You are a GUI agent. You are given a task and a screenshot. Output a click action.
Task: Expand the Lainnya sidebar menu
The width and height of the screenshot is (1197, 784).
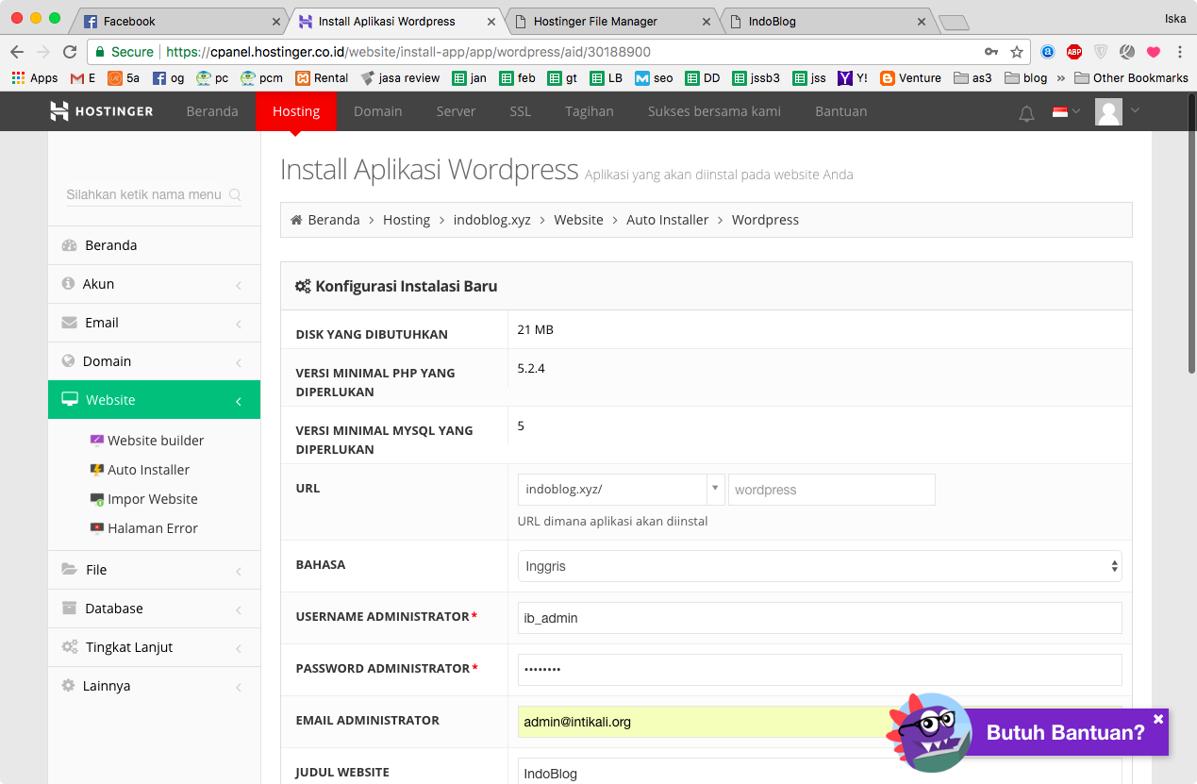(154, 686)
